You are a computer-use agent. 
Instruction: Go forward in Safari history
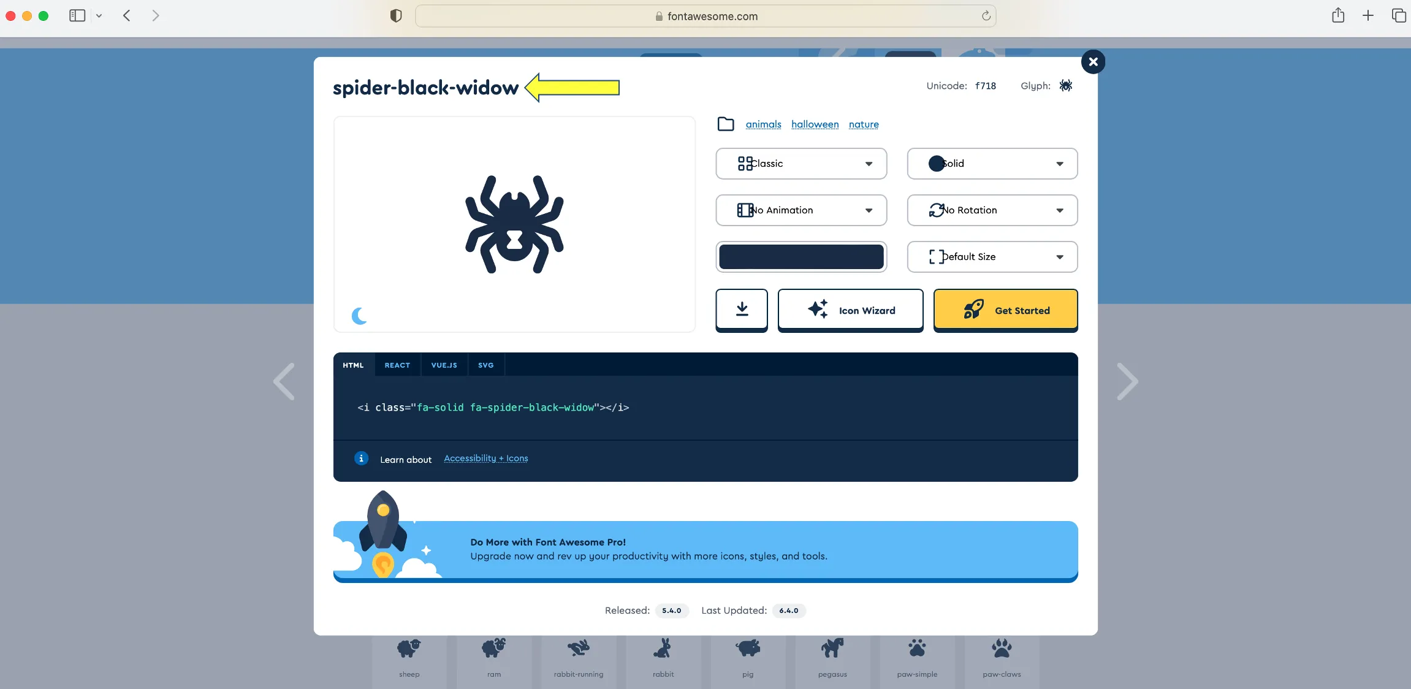155,16
